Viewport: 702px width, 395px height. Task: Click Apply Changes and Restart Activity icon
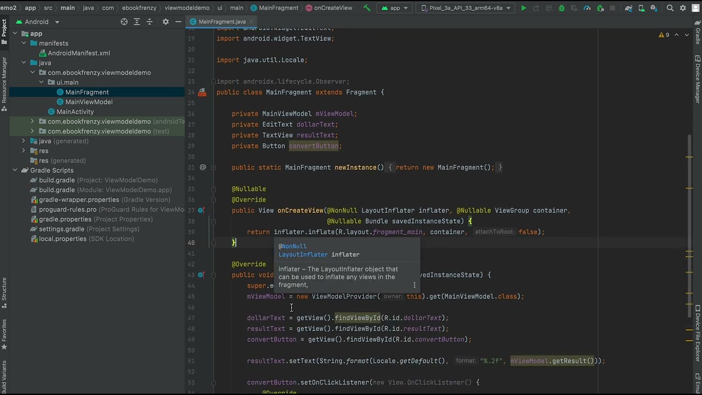pyautogui.click(x=536, y=8)
